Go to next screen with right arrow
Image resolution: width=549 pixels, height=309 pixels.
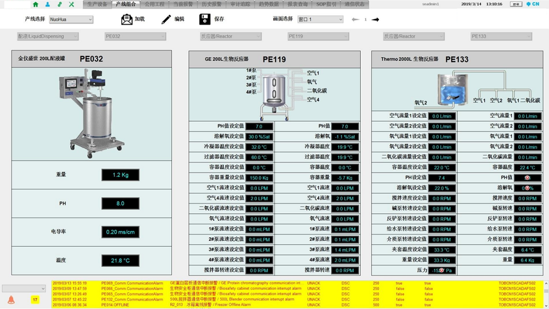point(376,19)
